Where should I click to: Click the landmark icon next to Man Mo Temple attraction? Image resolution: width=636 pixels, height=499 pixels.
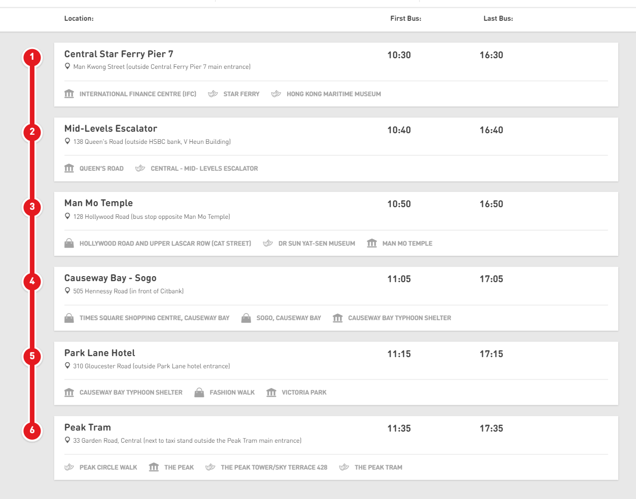click(x=372, y=243)
